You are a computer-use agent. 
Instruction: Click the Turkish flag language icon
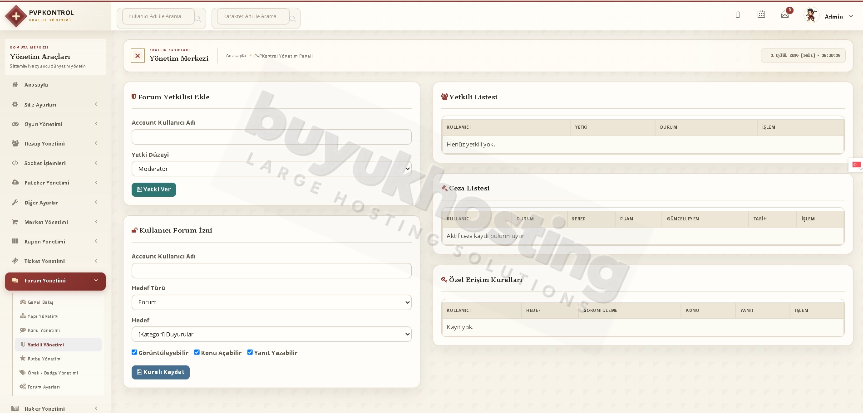click(x=856, y=165)
